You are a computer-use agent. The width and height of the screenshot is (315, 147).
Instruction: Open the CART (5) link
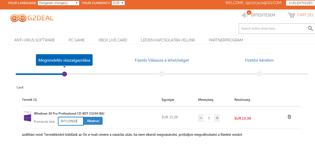(x=305, y=15)
